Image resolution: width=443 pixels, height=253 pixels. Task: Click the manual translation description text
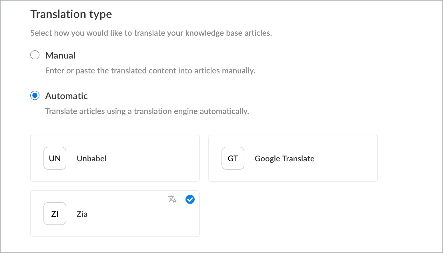150,71
